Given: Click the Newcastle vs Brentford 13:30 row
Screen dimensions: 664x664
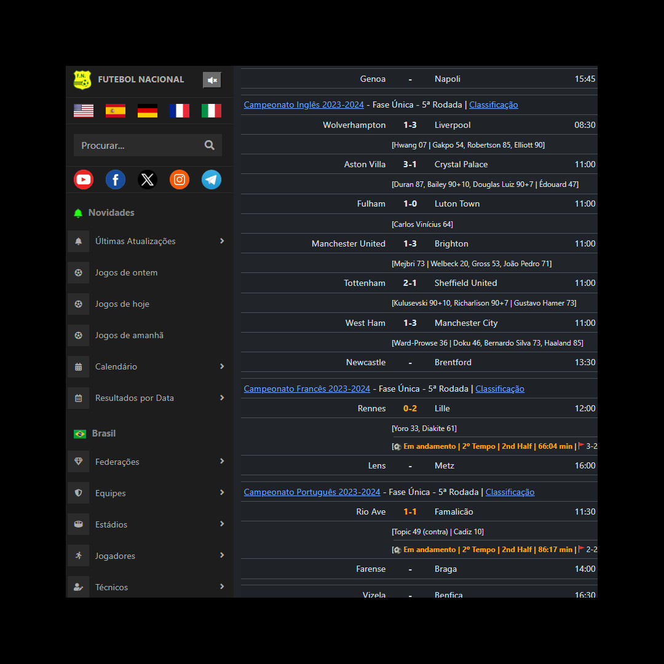Looking at the screenshot, I should click(419, 362).
